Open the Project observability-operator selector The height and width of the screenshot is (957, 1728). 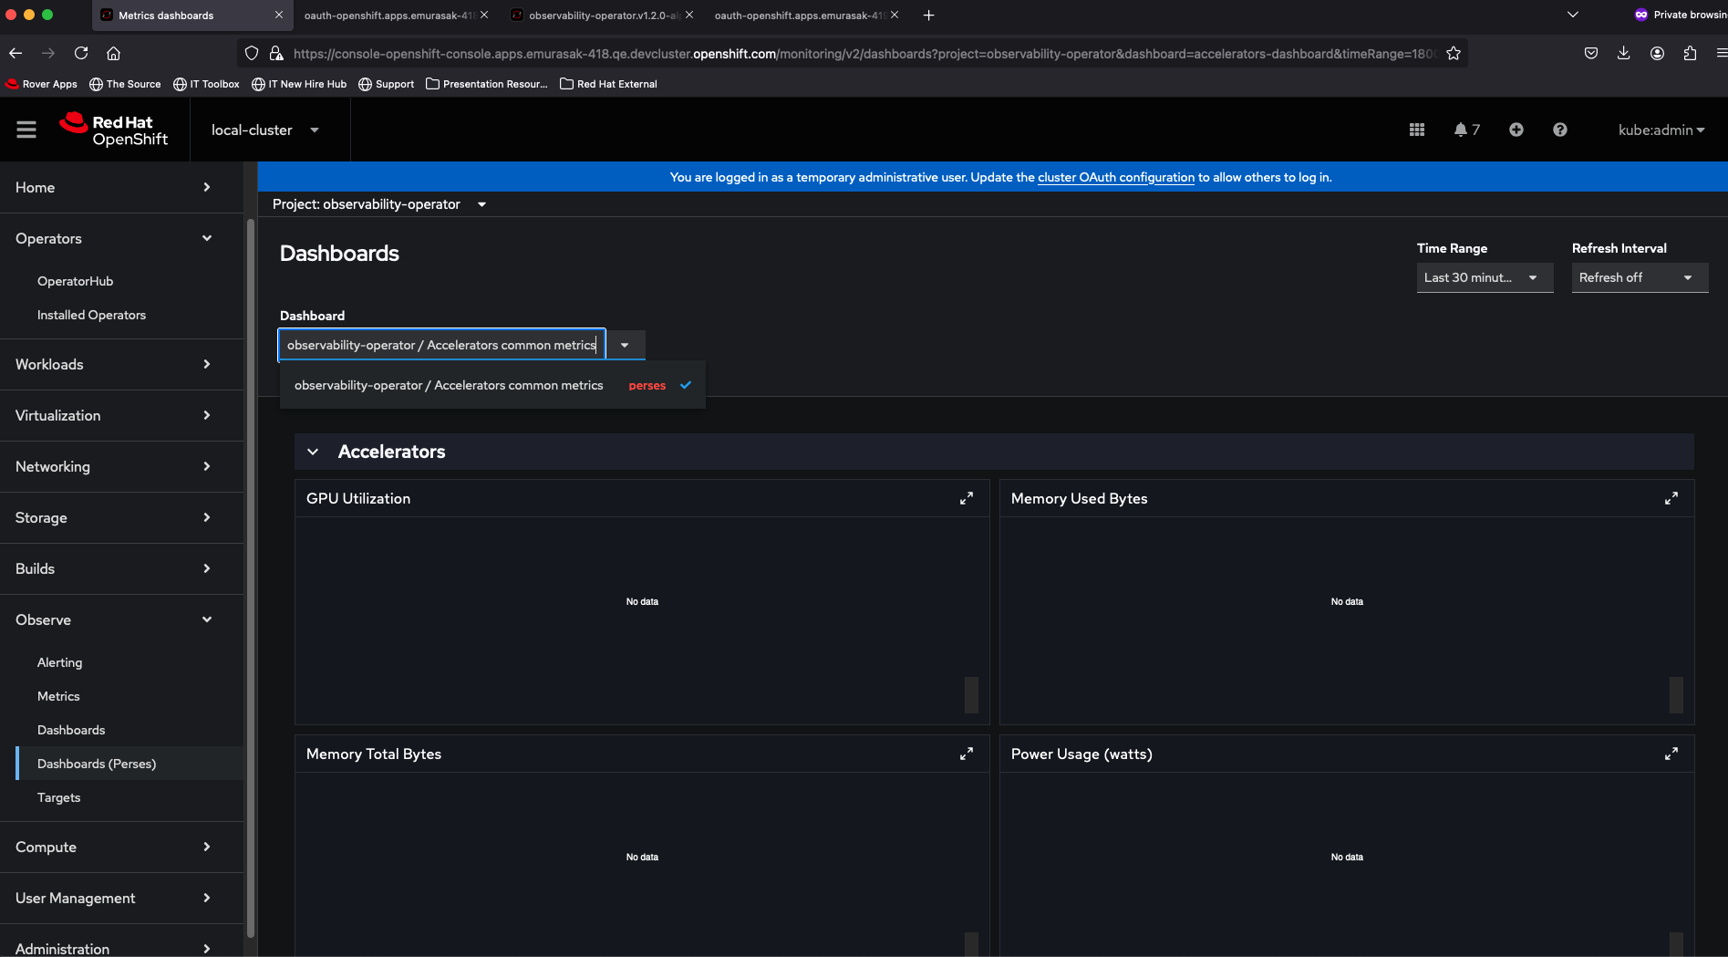[378, 204]
